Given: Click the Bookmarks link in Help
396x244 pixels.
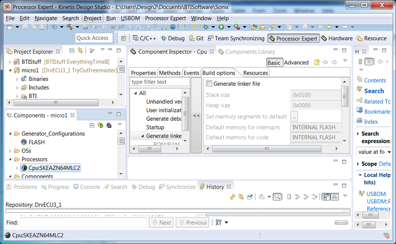Looking at the screenshot, I should click(377, 112).
